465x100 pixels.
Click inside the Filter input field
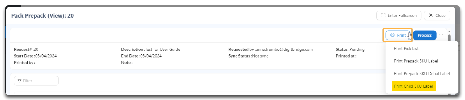coord(36,81)
